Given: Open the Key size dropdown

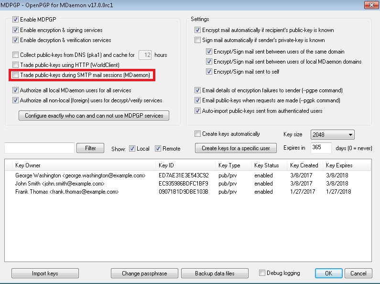Looking at the screenshot, I should click(x=333, y=135).
